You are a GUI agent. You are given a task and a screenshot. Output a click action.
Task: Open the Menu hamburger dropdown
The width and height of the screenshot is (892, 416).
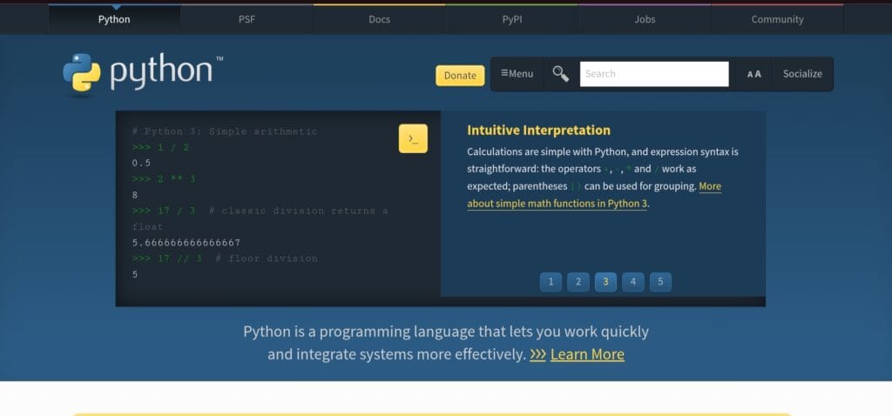pos(517,74)
